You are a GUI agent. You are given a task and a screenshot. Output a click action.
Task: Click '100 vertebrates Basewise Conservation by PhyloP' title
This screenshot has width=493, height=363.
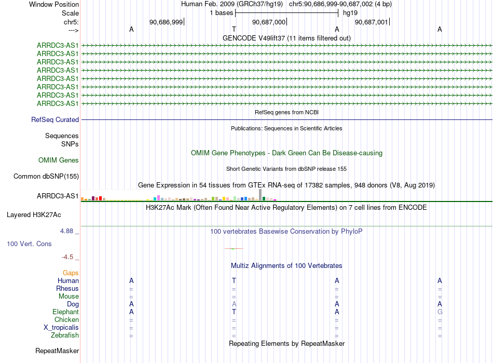point(286,231)
